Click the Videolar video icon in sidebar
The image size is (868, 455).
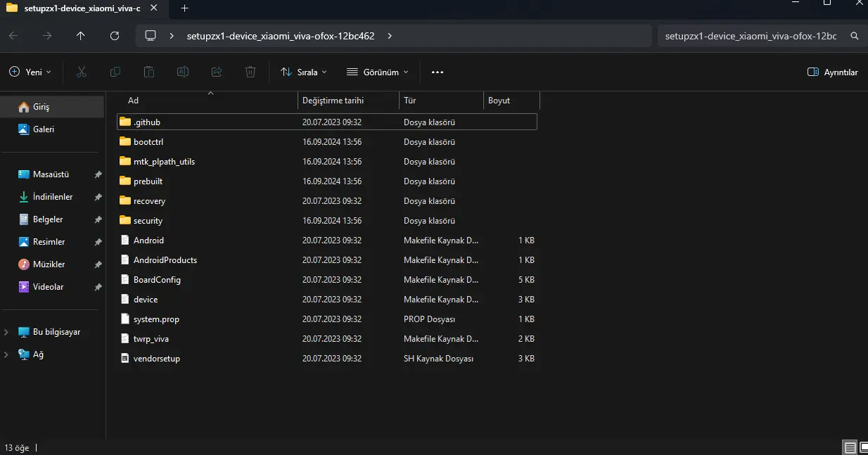(x=24, y=287)
